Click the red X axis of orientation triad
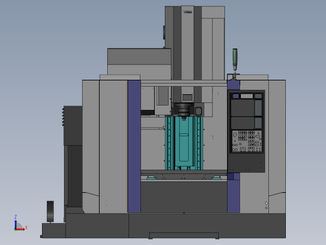 [x=21, y=229]
